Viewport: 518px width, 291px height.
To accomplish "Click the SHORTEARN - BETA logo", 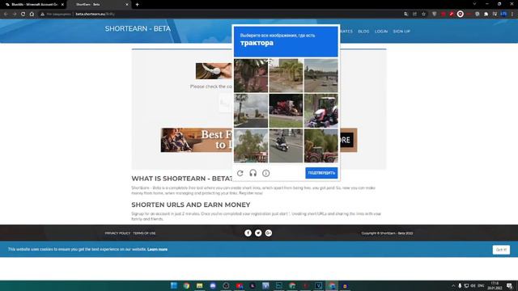I will (138, 29).
